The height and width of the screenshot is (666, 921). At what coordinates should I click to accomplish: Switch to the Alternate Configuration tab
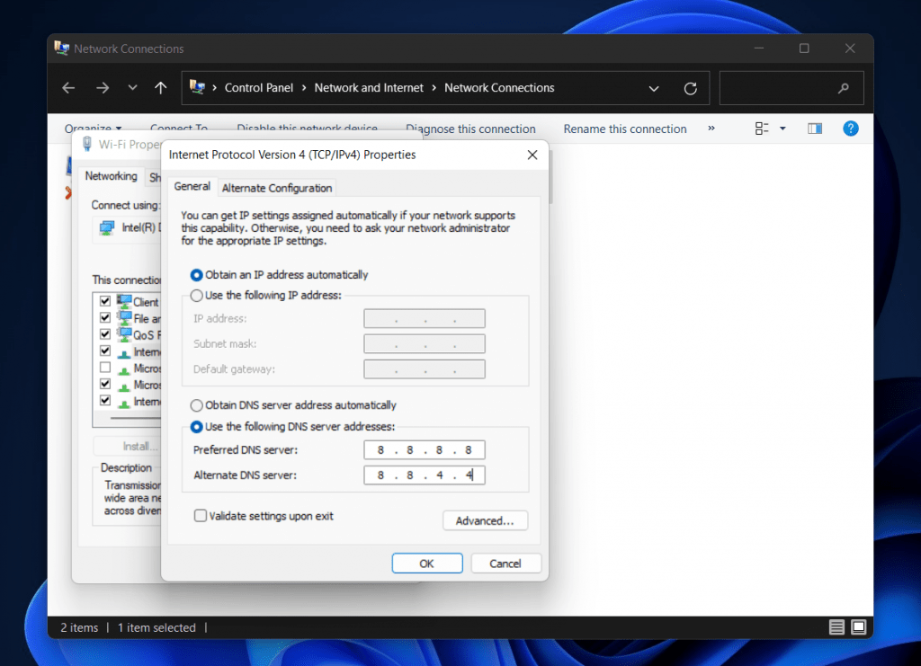point(276,187)
